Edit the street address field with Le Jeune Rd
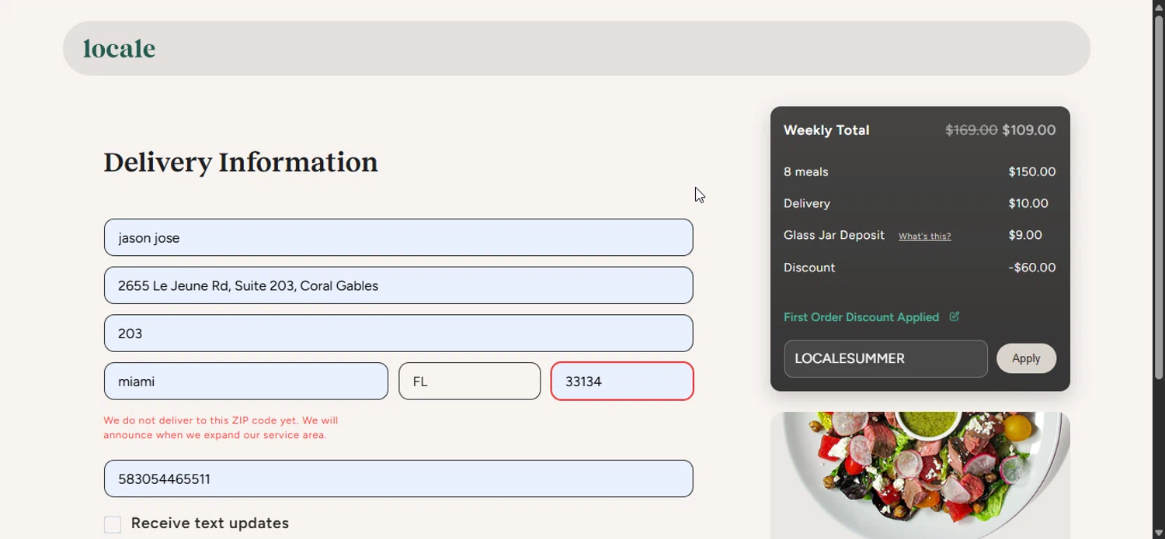1165x539 pixels. [398, 285]
